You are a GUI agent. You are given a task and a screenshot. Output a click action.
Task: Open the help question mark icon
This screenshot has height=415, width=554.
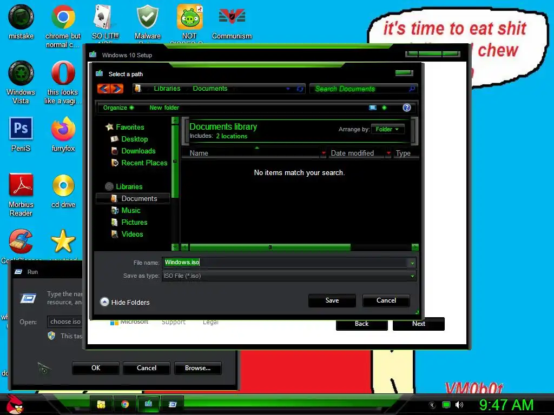(407, 108)
